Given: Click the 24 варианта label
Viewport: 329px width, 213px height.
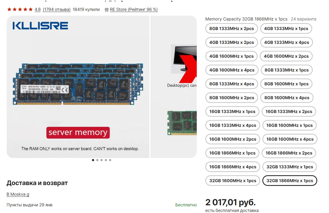Looking at the screenshot, I should tap(303, 19).
